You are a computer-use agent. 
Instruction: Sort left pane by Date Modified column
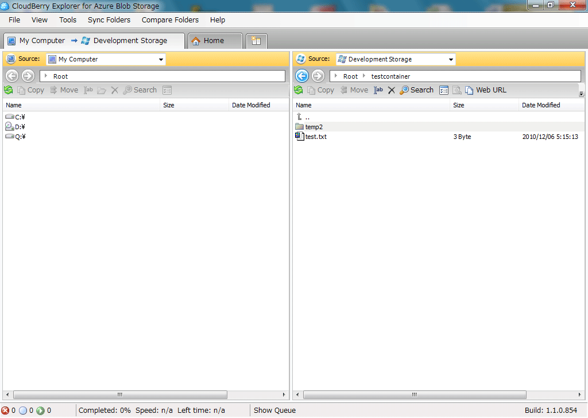pos(259,105)
